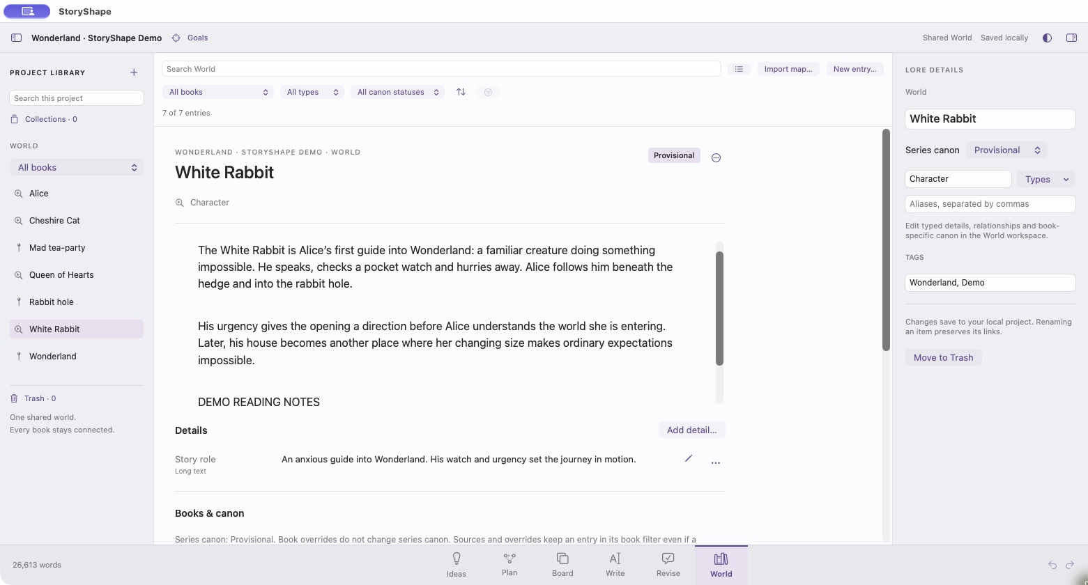Expand the All canon statuses dropdown
The height and width of the screenshot is (585, 1088).
click(x=397, y=92)
